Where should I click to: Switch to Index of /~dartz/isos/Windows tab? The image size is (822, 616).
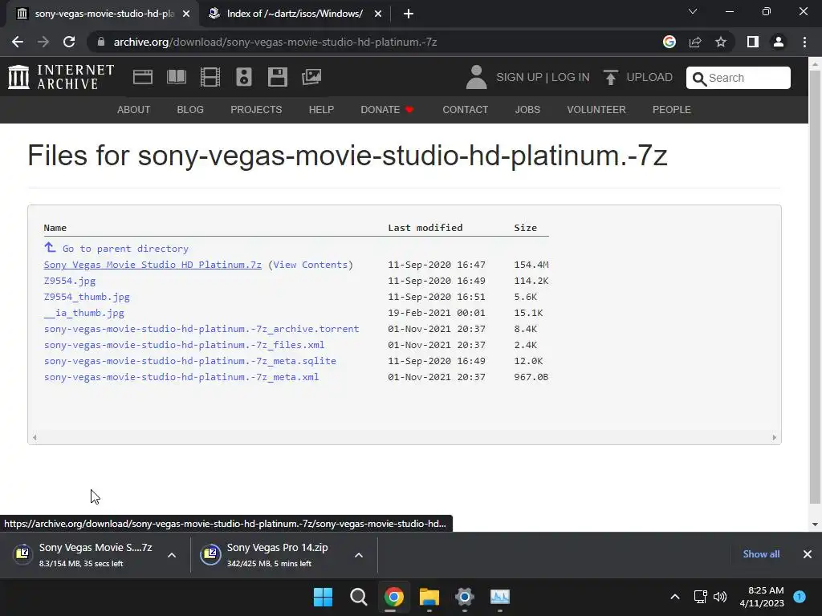295,14
